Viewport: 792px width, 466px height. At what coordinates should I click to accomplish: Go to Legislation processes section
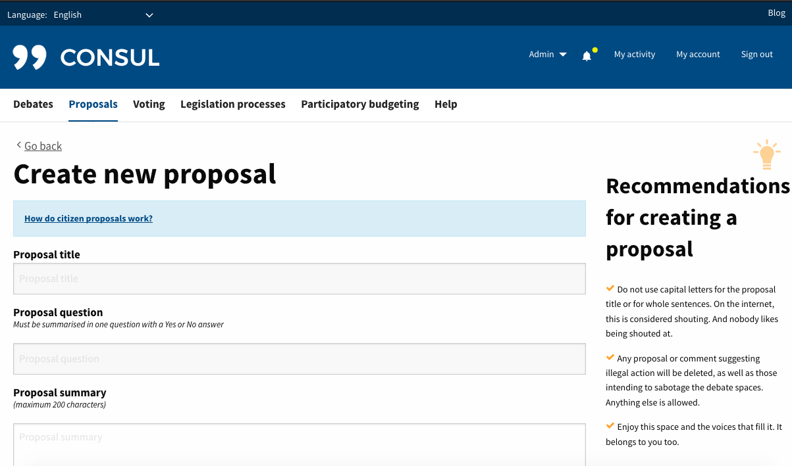(x=232, y=104)
